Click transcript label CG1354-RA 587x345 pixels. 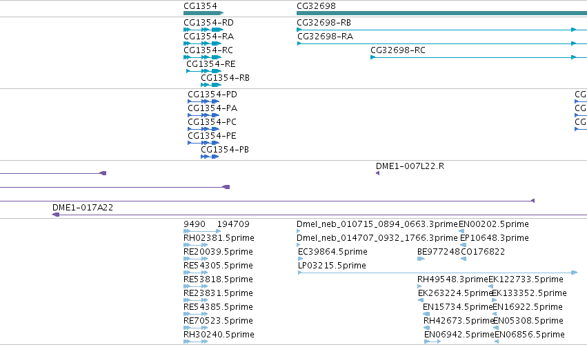208,37
